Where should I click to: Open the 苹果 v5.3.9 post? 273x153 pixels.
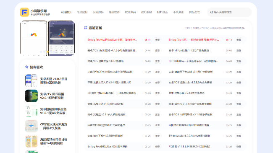[186, 93]
